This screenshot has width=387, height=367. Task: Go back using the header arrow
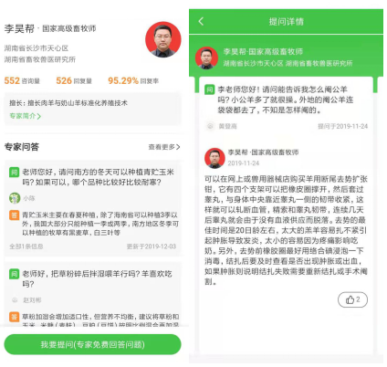pos(201,21)
